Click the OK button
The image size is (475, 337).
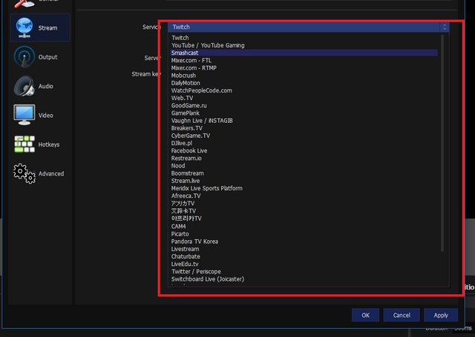coord(365,315)
